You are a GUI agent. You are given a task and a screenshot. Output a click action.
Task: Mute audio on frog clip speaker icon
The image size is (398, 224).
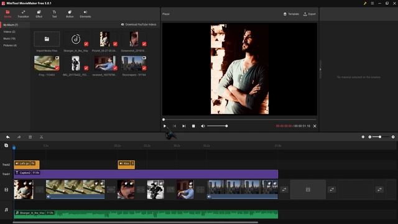coord(49,197)
